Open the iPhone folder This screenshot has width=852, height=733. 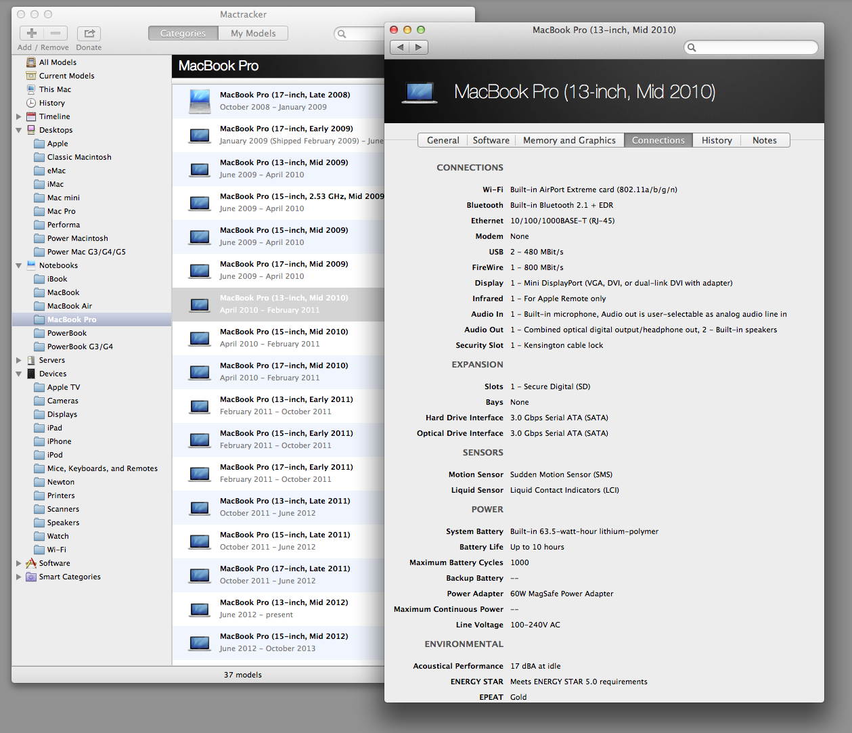coord(53,441)
